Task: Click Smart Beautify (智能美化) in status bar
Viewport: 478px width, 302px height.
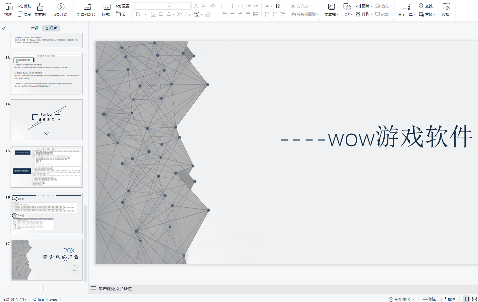Action: (400, 299)
